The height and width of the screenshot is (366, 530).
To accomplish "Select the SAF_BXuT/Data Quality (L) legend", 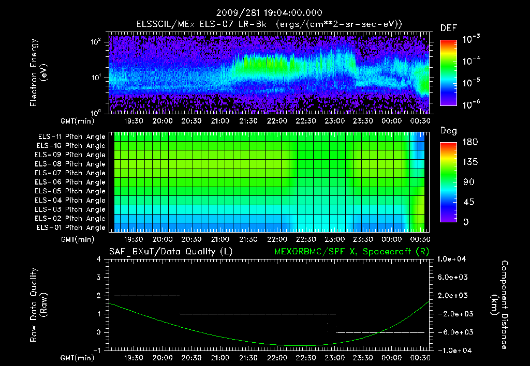I will coord(171,252).
